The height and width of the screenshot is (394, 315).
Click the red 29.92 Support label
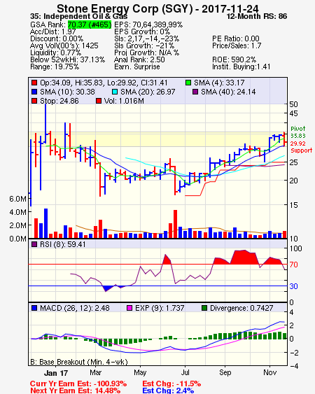tap(301, 147)
